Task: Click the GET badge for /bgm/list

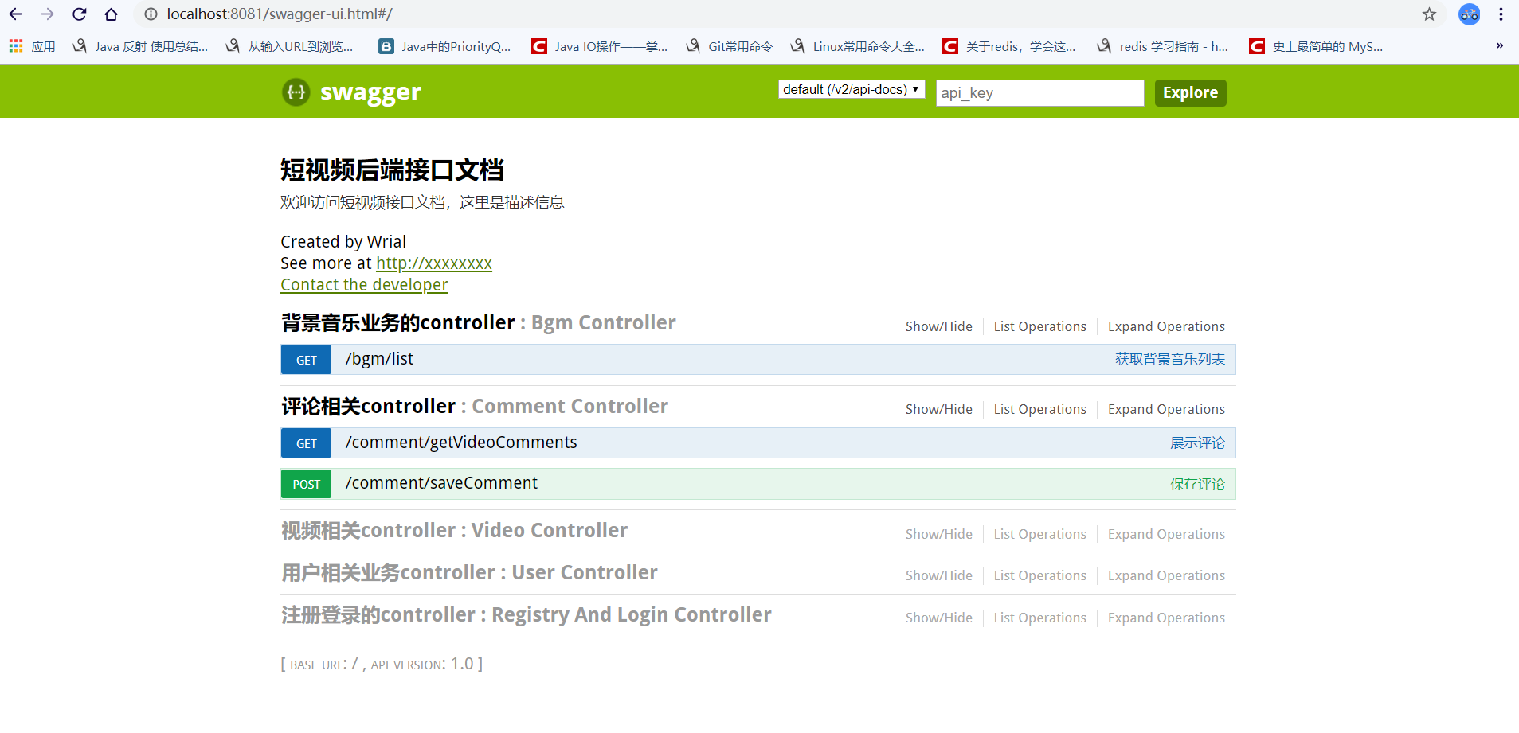Action: 307,360
